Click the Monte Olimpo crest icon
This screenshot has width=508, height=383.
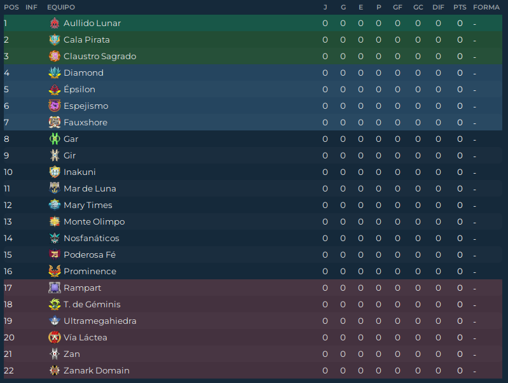coord(55,222)
